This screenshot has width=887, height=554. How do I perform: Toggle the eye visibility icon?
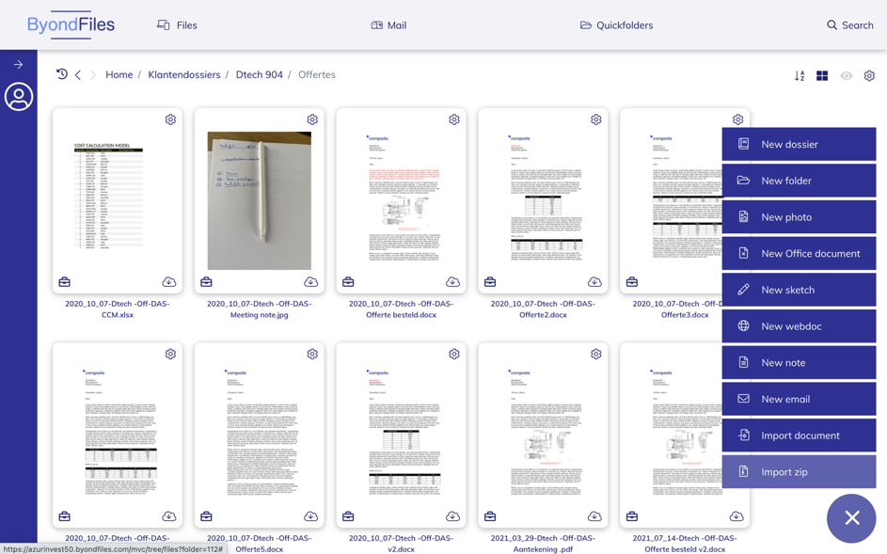[847, 75]
